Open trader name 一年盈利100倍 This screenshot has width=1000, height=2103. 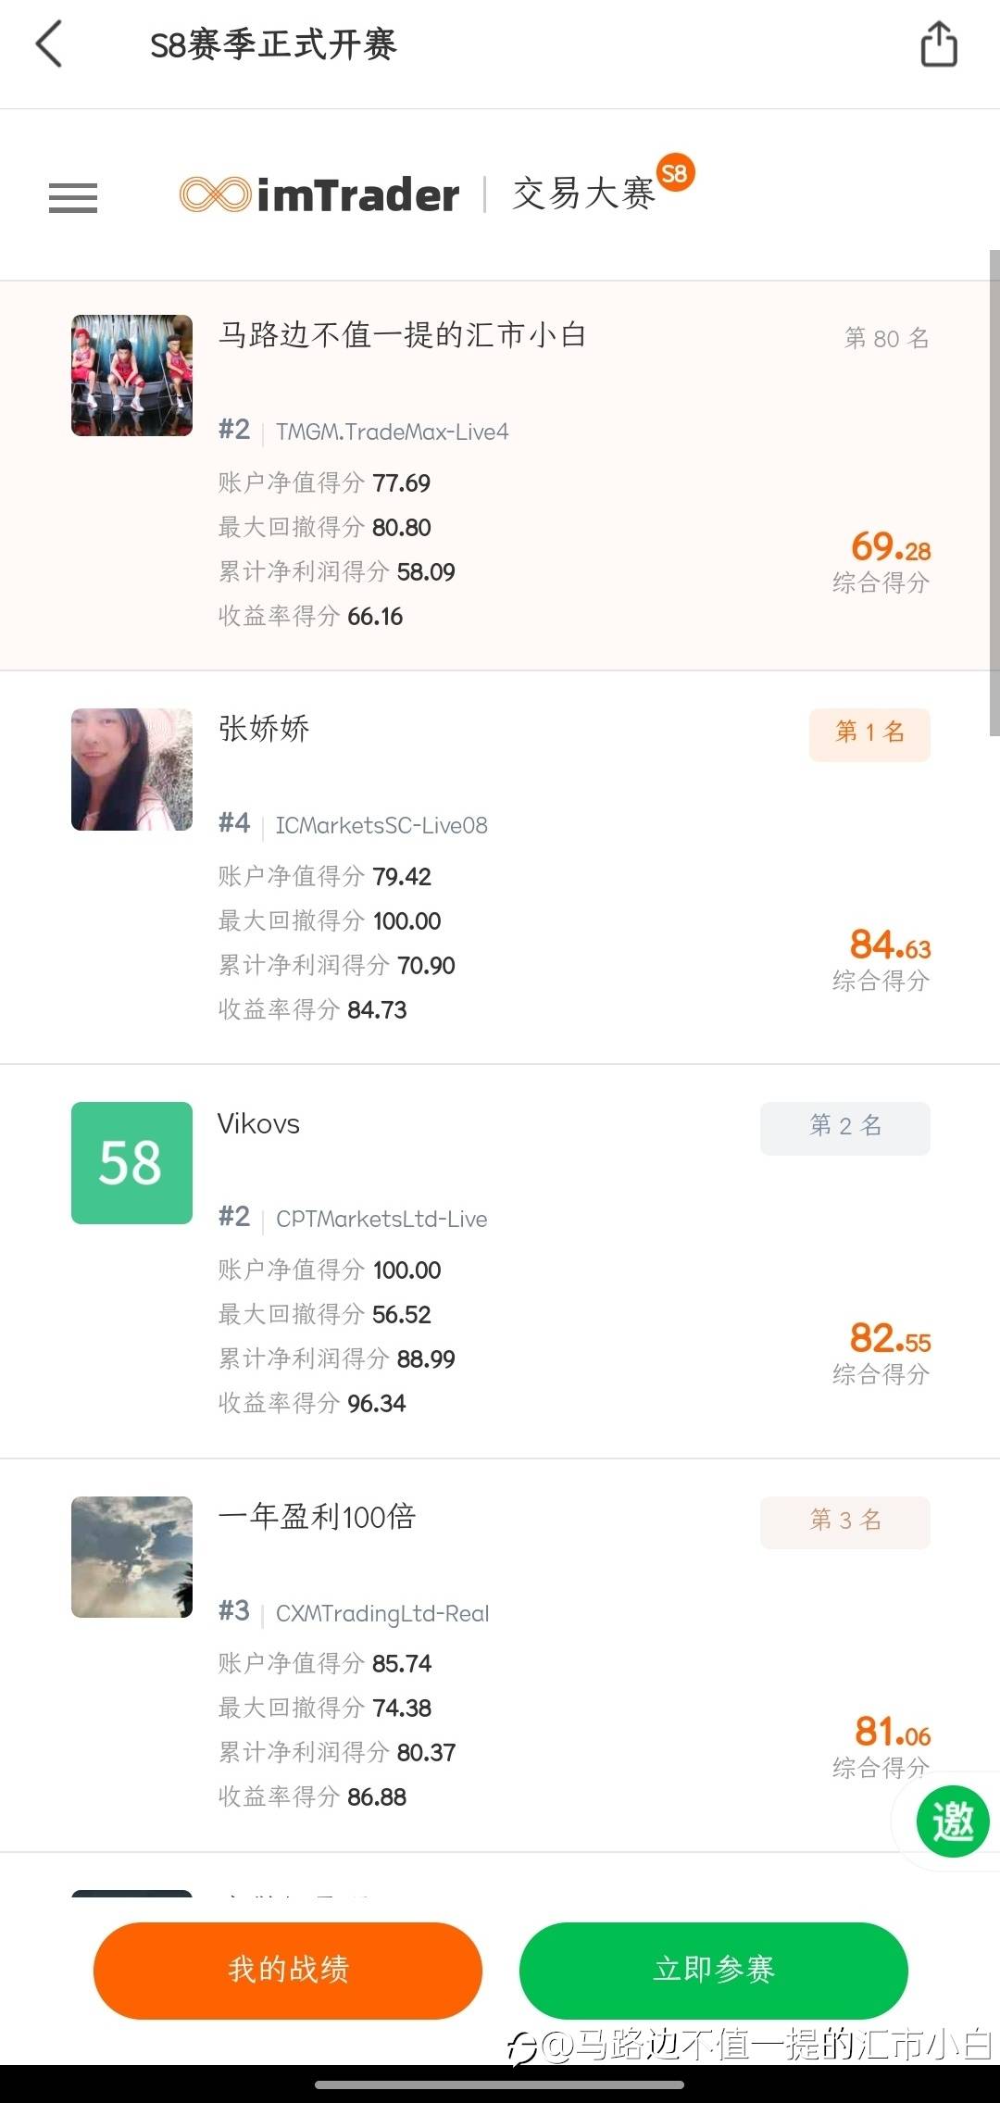pyautogui.click(x=317, y=1517)
